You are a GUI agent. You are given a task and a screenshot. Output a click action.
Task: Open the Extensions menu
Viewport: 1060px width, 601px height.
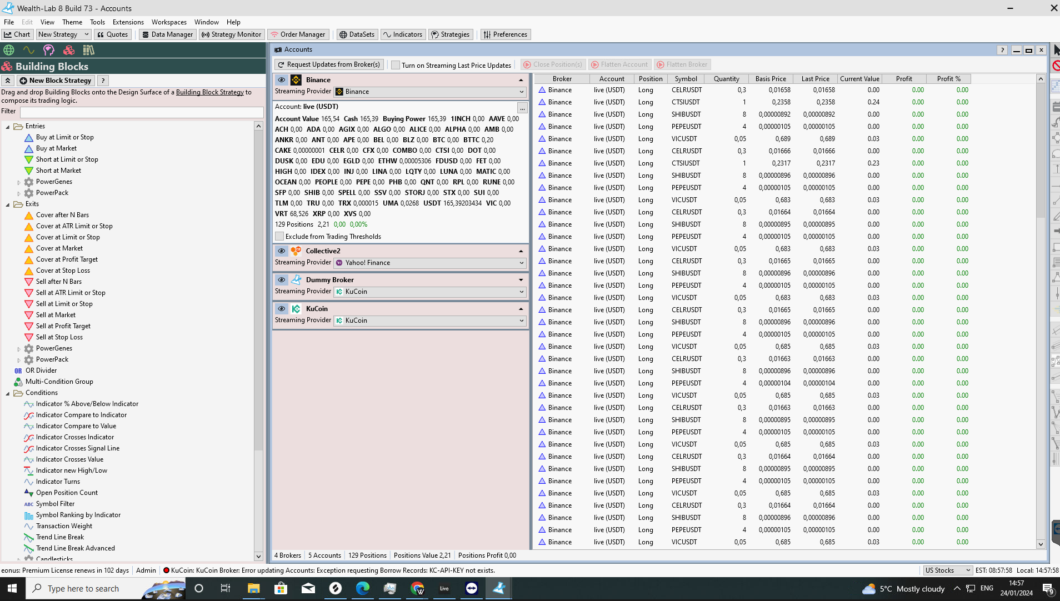pos(128,22)
